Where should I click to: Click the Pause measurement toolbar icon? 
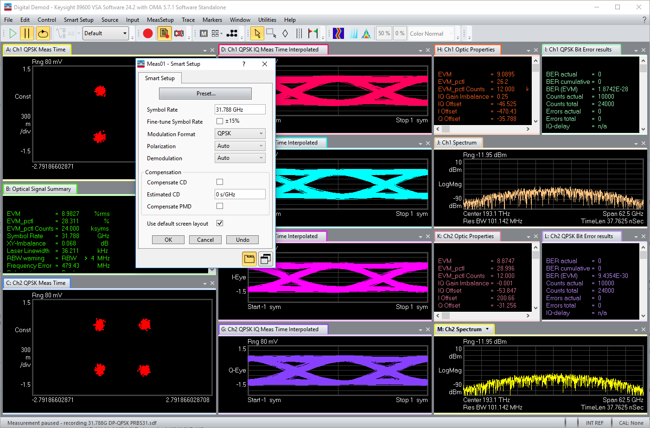27,33
